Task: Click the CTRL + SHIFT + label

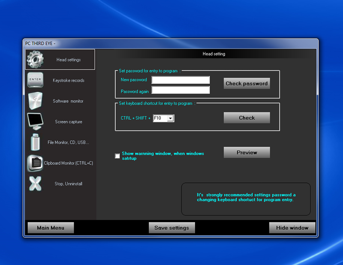Action: 135,118
